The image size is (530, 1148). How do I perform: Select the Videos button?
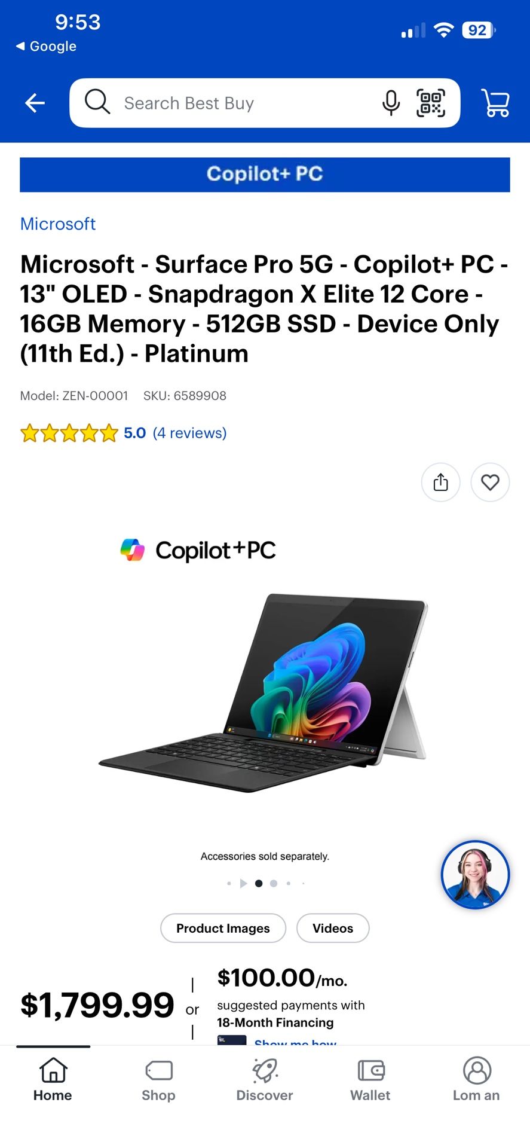pos(333,928)
